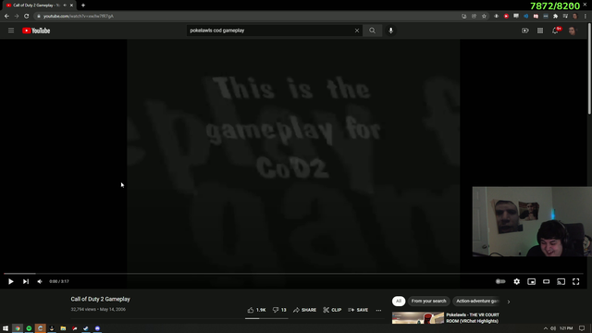Select the All filter chip
The width and height of the screenshot is (592, 333).
[399, 302]
